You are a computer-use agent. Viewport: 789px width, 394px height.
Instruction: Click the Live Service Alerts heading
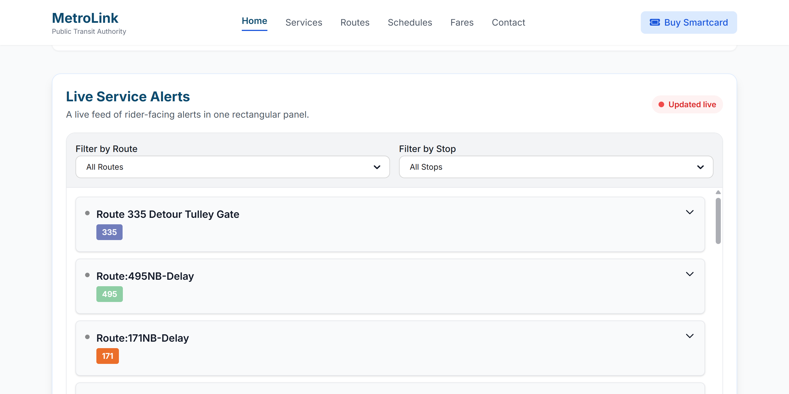click(128, 97)
